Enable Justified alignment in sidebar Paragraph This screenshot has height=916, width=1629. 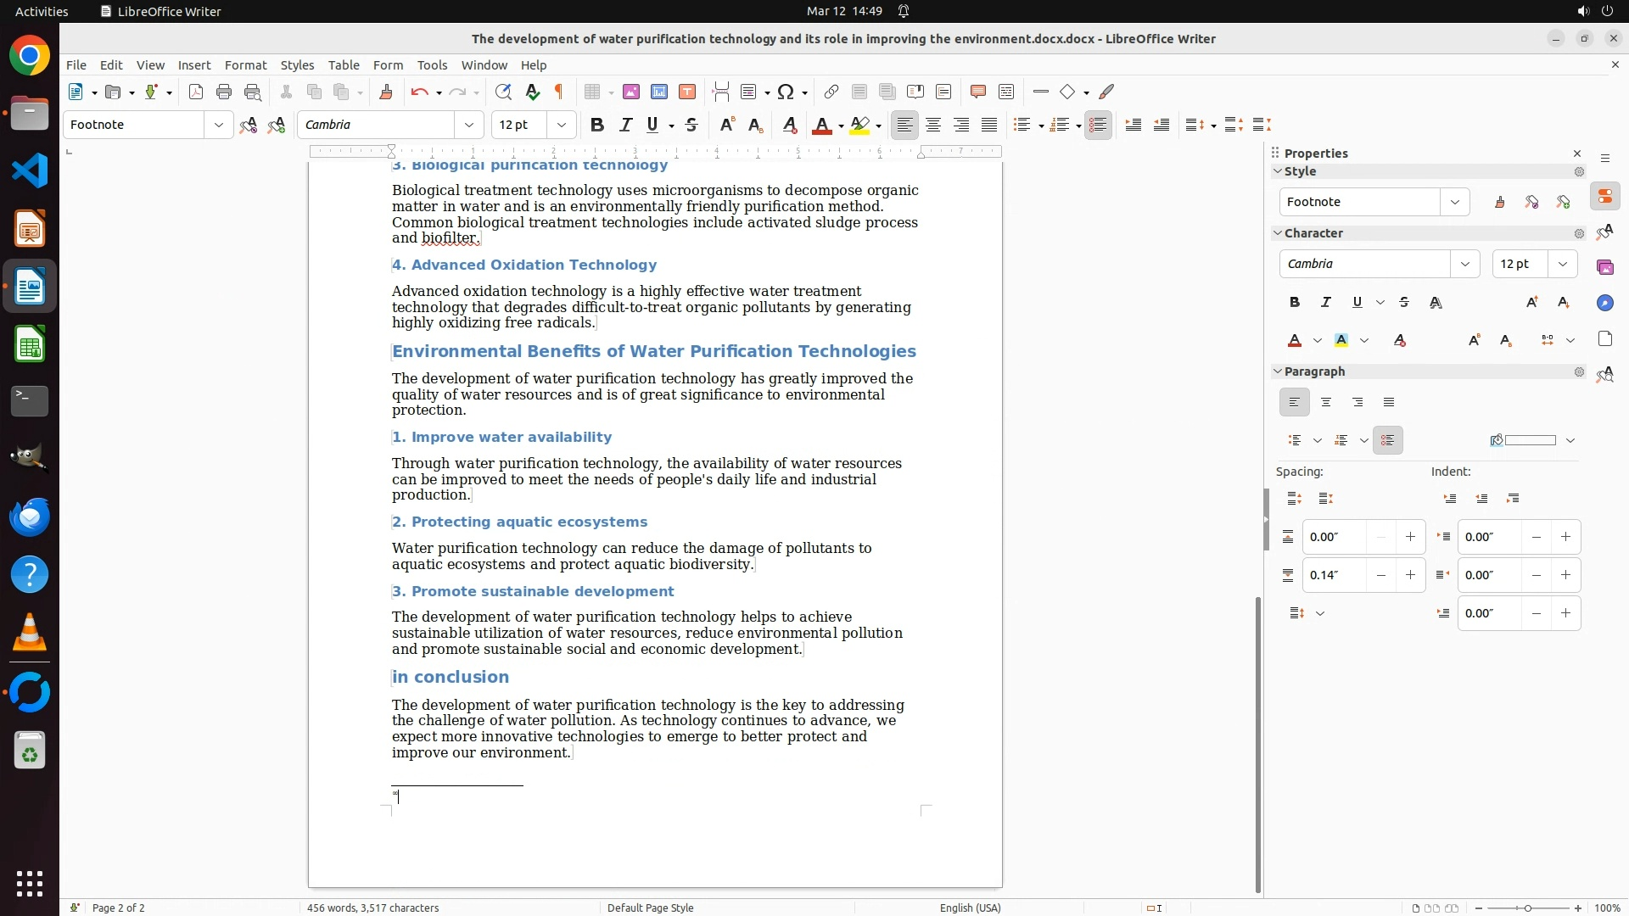pos(1389,402)
